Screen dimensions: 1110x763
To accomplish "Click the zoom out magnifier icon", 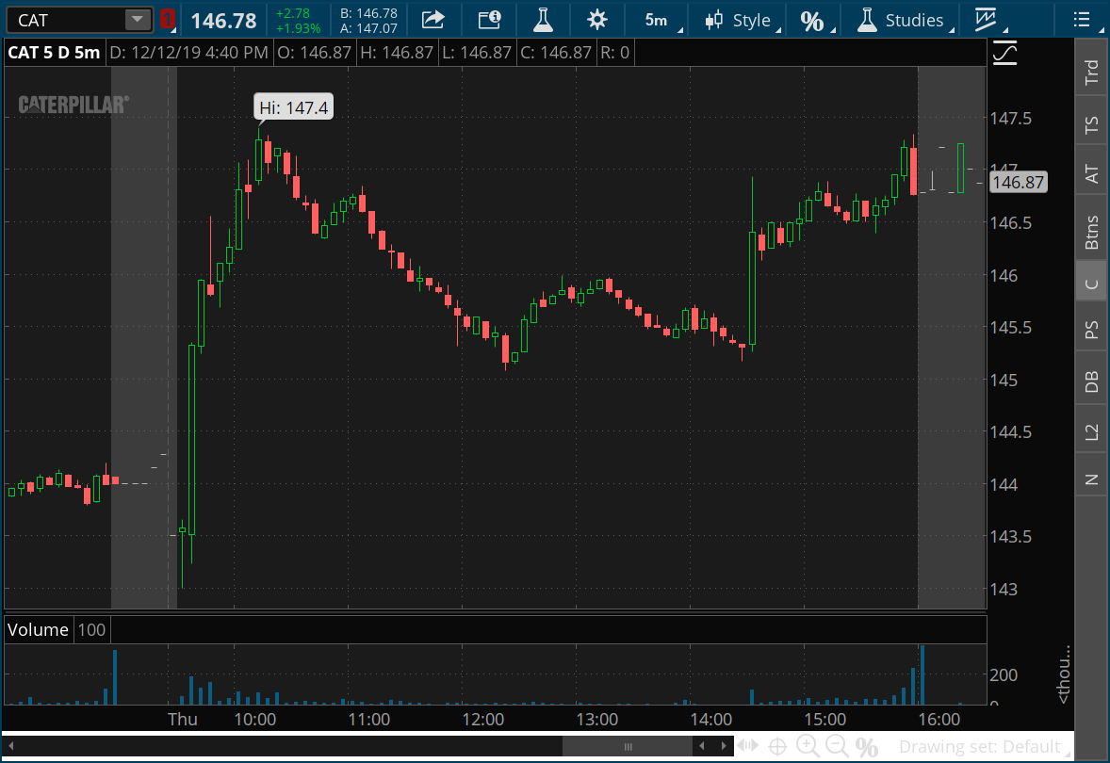I will 837,745.
